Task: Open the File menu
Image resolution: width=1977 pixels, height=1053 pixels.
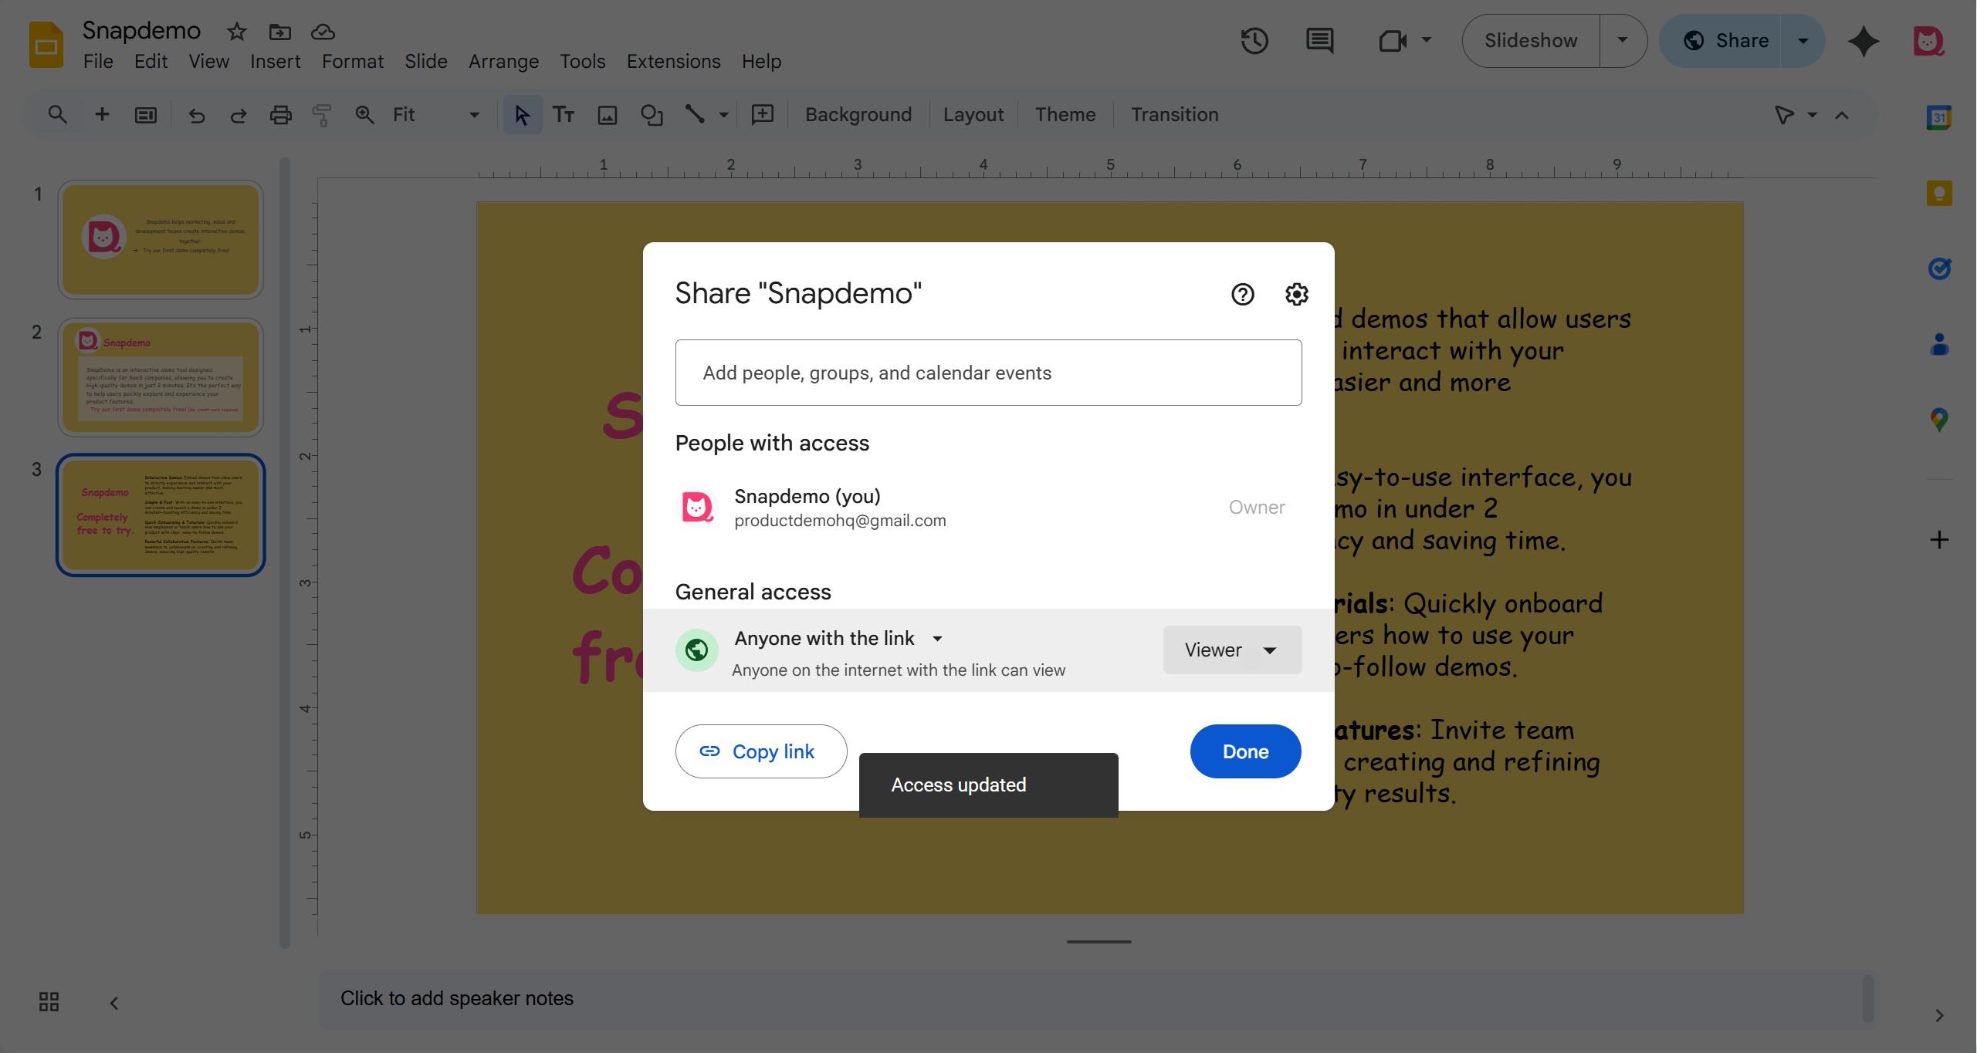Action: pos(98,62)
